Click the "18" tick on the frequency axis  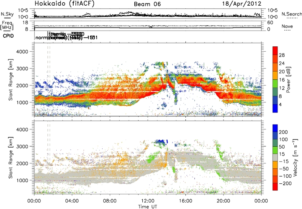[x=25, y=23]
